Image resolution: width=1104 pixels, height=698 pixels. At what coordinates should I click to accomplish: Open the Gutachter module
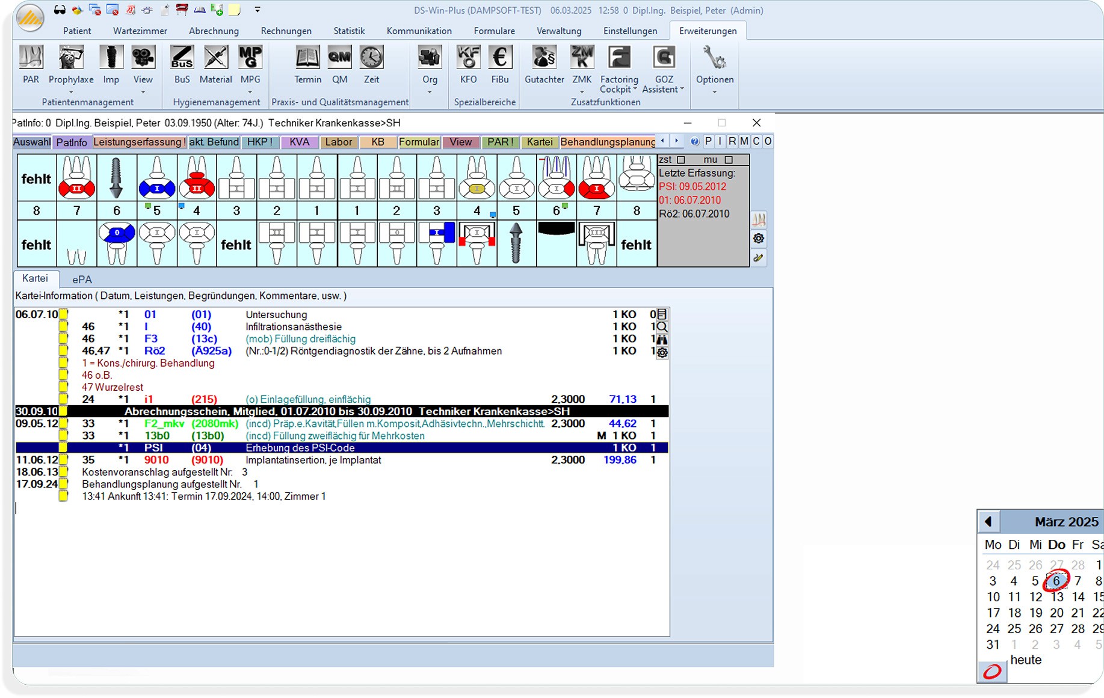(x=544, y=58)
